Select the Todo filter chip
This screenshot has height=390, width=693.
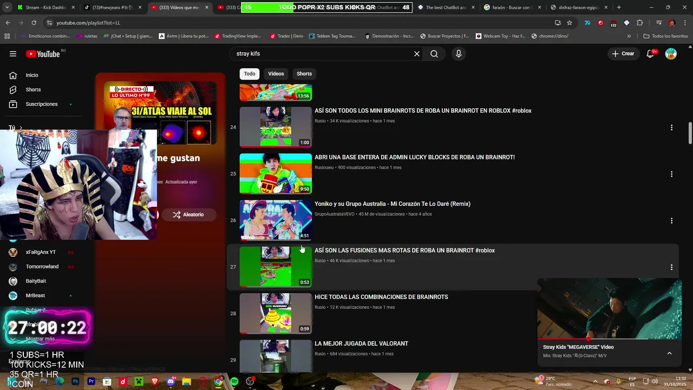click(x=250, y=74)
